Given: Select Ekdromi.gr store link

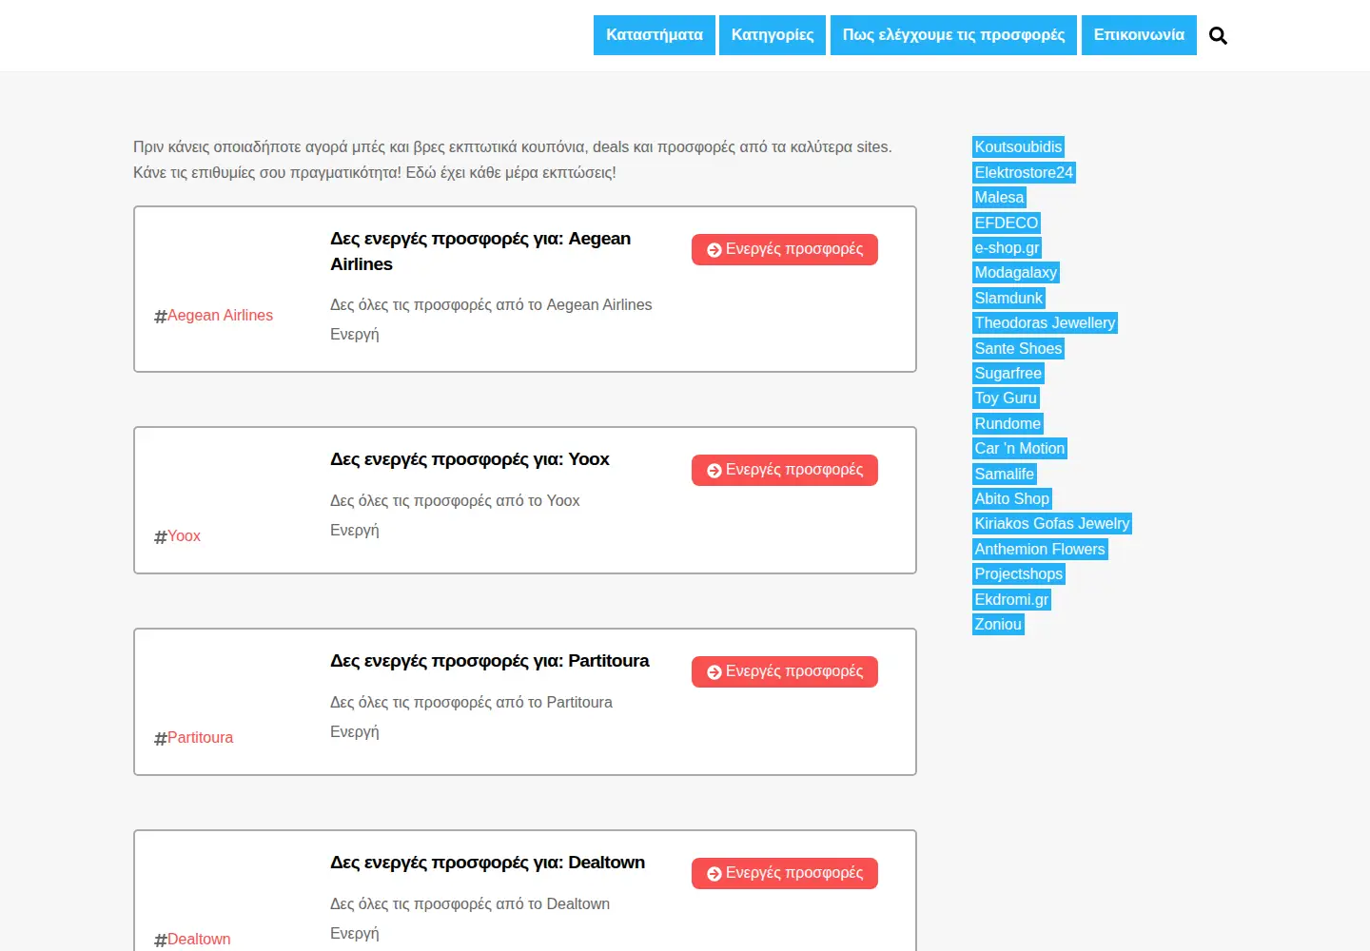Looking at the screenshot, I should pos(1011,599).
